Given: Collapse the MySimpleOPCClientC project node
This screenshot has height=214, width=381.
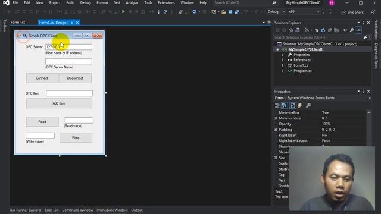Looking at the screenshot, I should [x=277, y=49].
